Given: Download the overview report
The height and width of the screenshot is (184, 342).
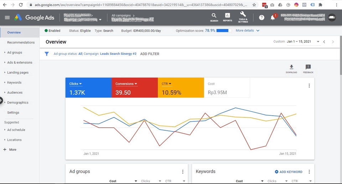Looking at the screenshot, I should (x=291, y=69).
